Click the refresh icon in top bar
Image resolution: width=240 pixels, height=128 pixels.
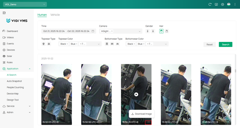click(x=210, y=4)
